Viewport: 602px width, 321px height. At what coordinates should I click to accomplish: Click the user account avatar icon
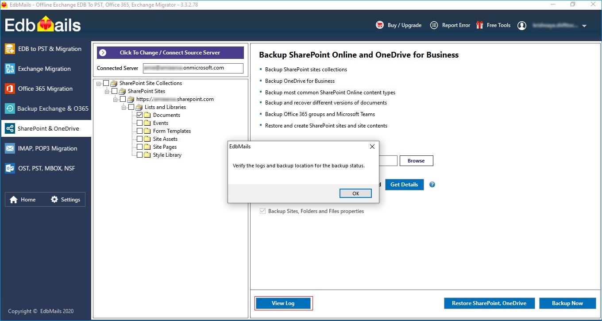[522, 26]
